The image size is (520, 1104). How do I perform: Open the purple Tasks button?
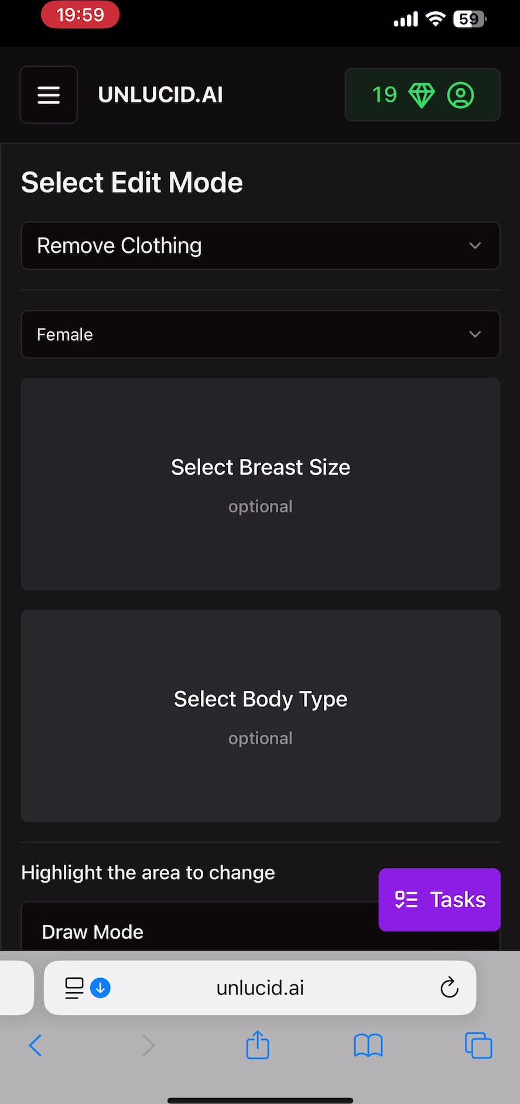point(440,900)
